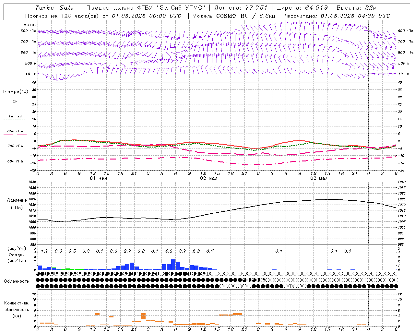Click the green dotted line sample under "Td 2м"
This screenshot has height=332, width=415.
point(14,120)
